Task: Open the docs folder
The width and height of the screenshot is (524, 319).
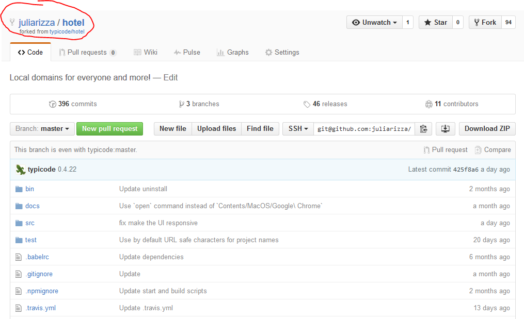Action: 33,206
